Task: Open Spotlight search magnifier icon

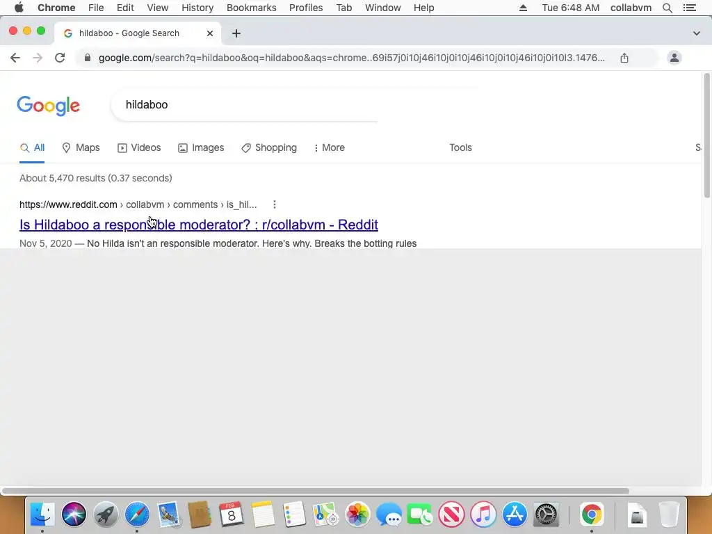Action: point(667,8)
